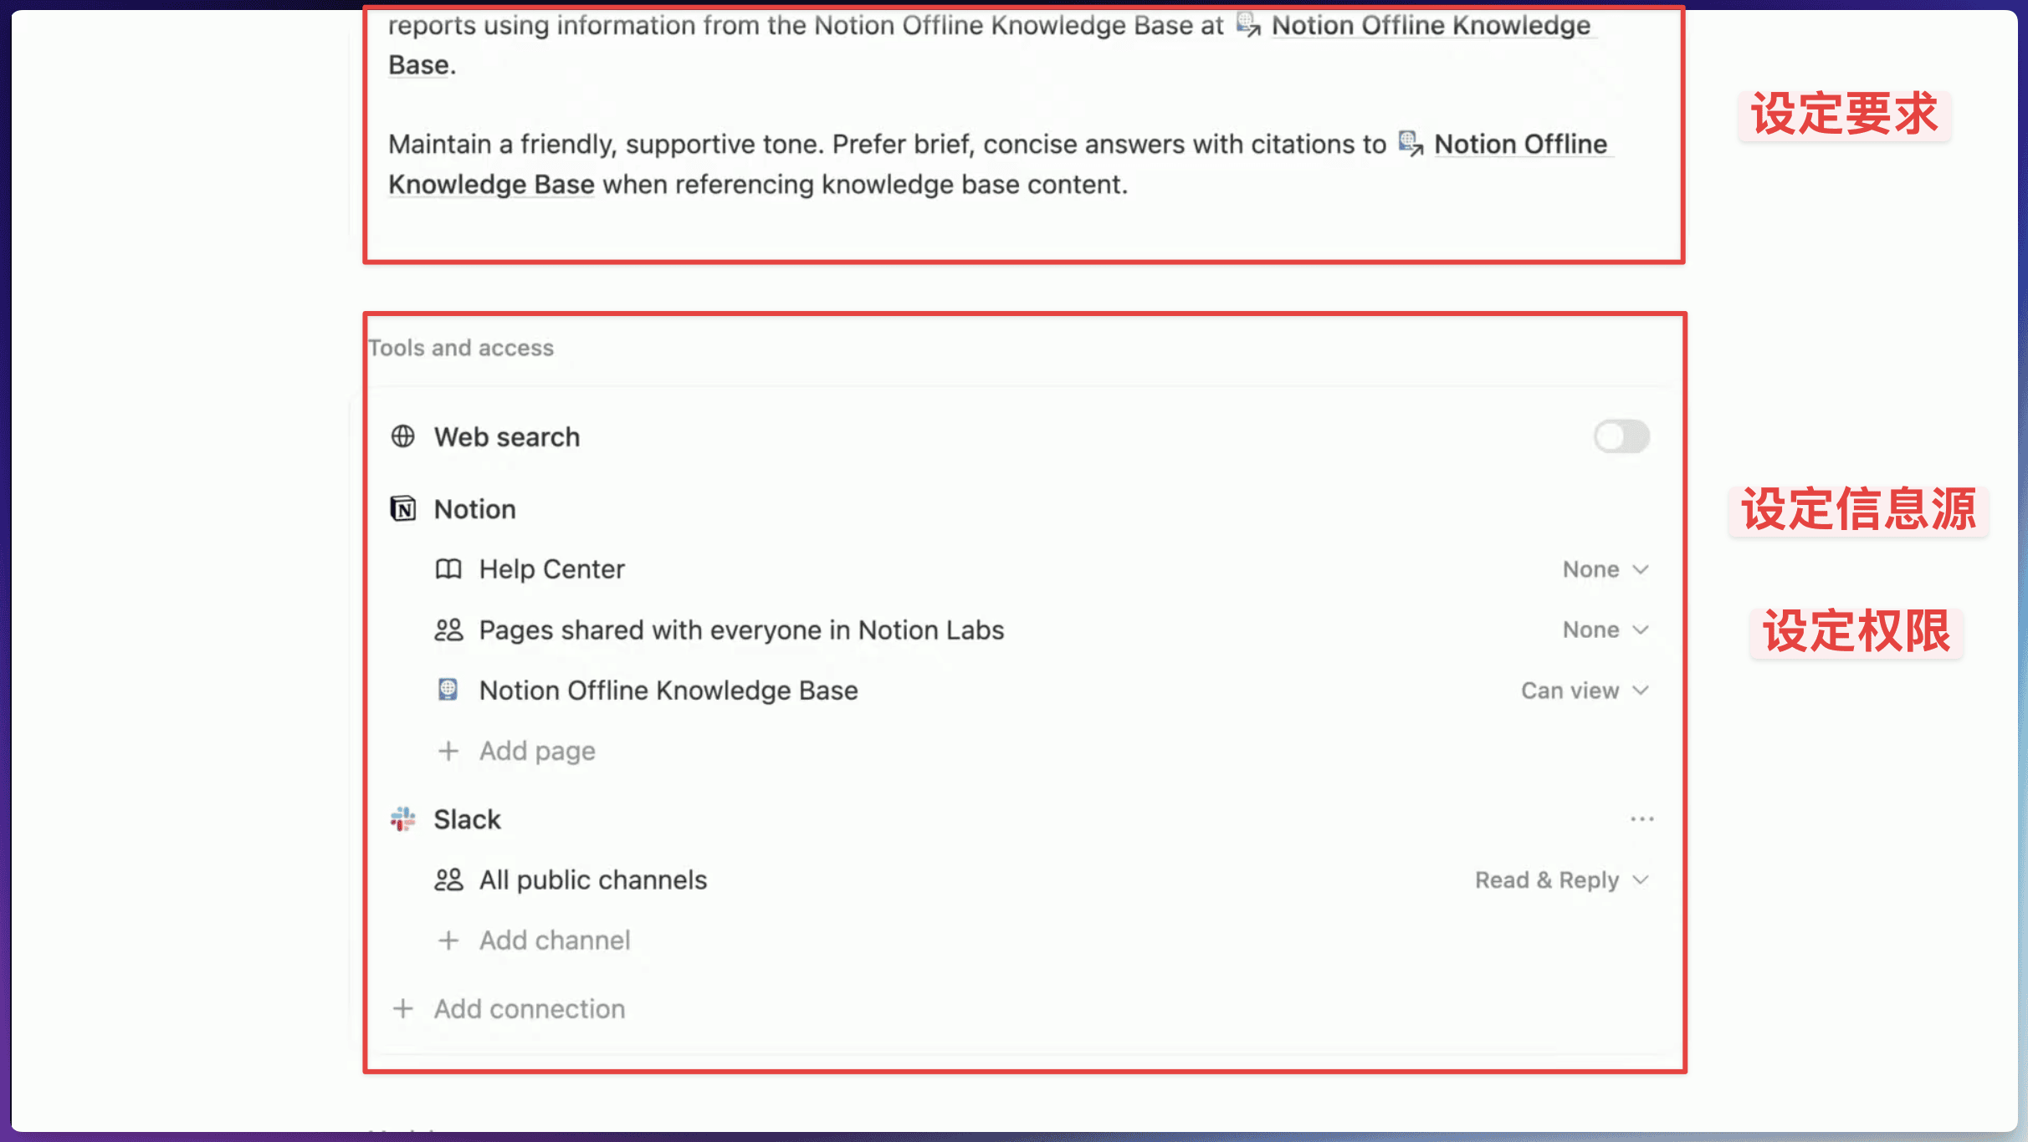Click the plus icon next to Add connection

[x=403, y=1008]
